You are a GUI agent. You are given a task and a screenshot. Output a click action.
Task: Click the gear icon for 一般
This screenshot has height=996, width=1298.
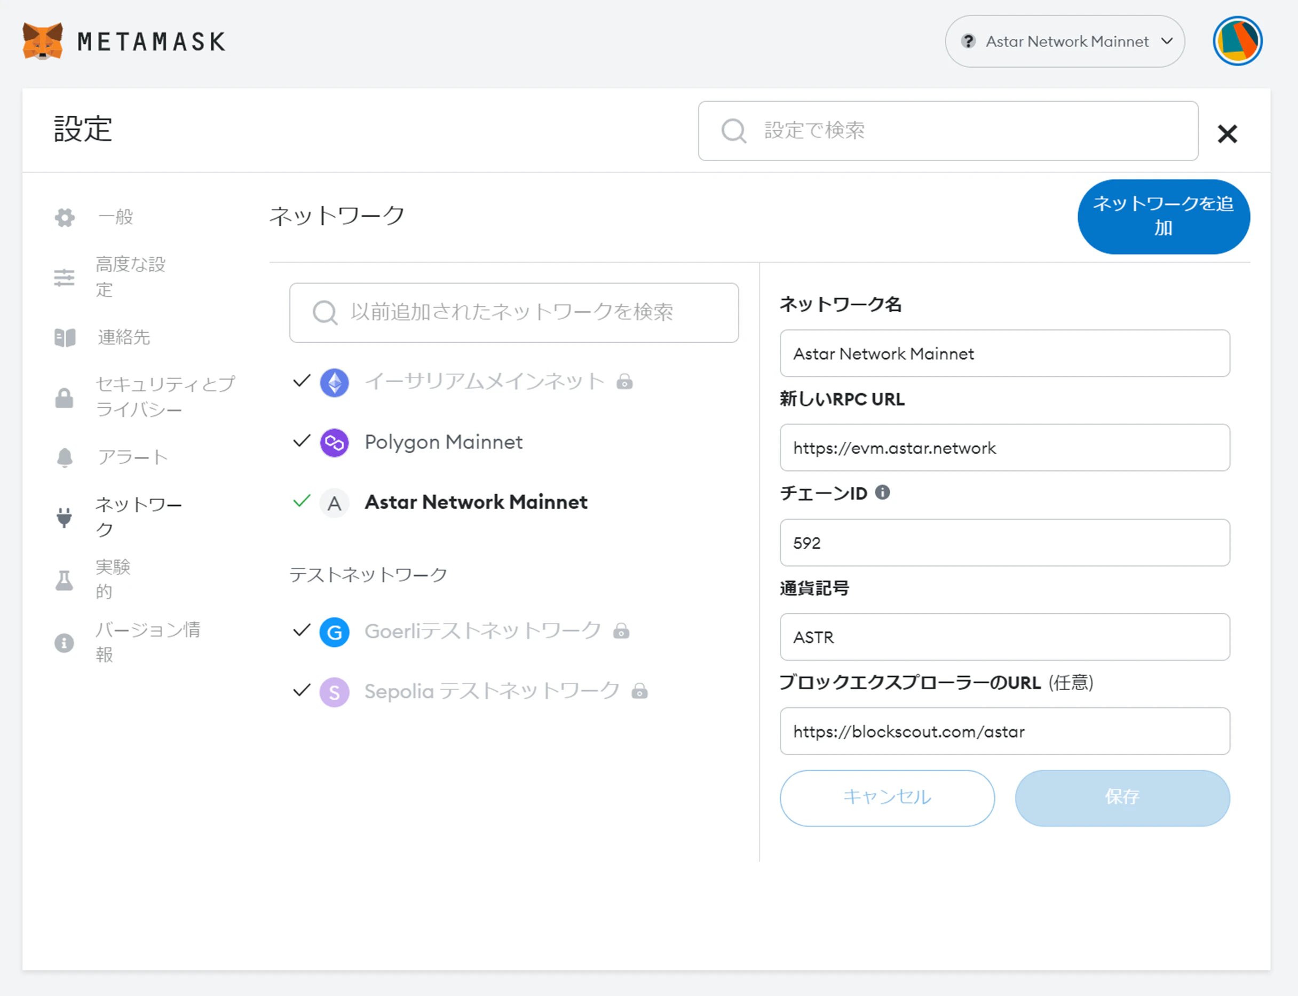point(65,218)
